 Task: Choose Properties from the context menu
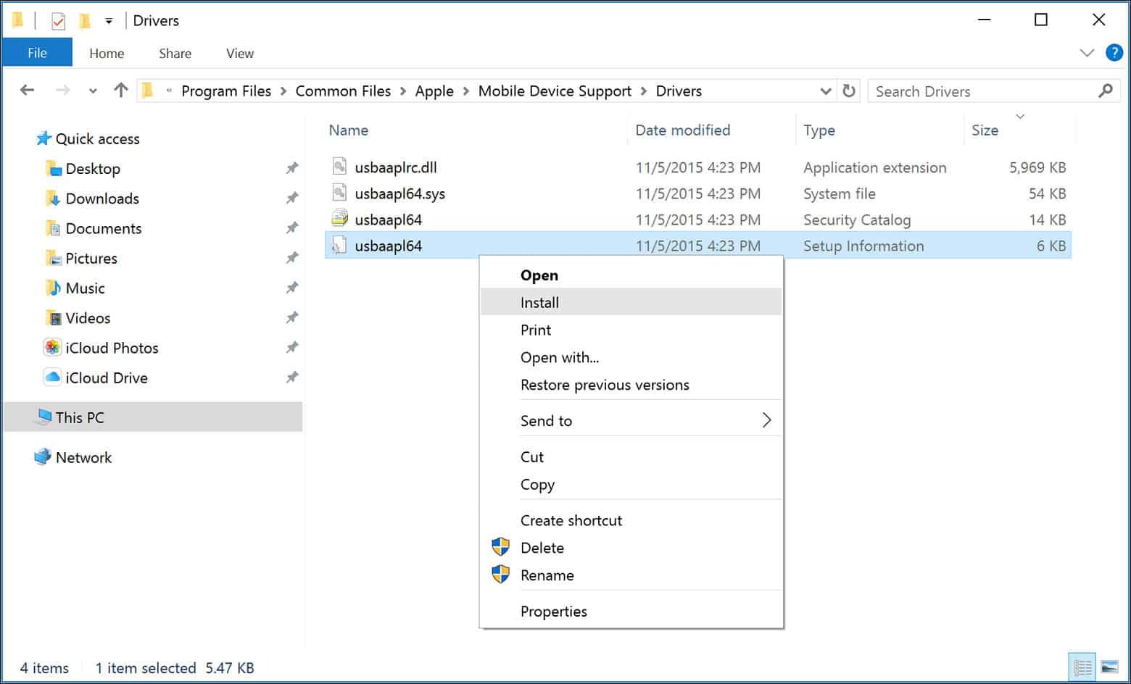pyautogui.click(x=631, y=611)
